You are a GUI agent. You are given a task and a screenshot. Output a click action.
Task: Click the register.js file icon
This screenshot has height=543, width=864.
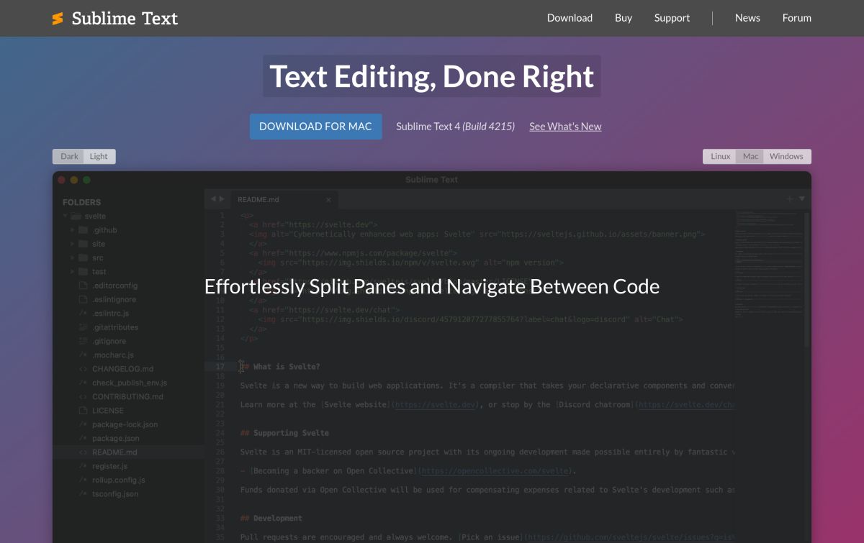[84, 466]
